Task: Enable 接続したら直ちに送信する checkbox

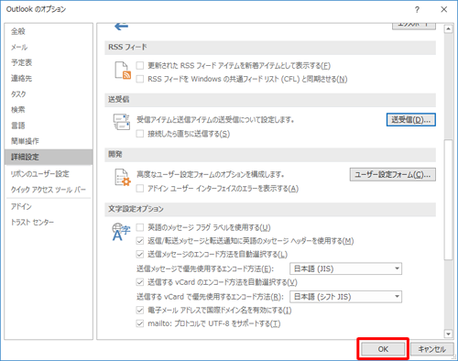Action: click(x=140, y=134)
